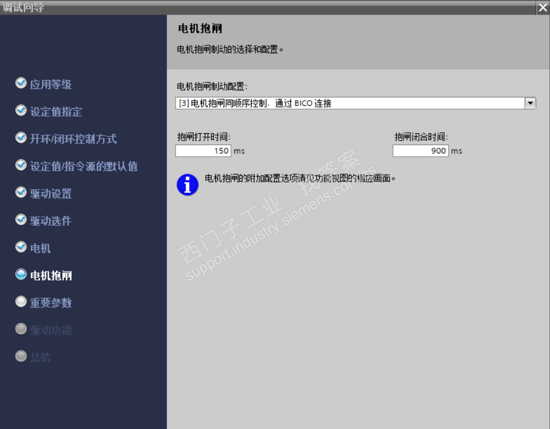550x429 pixels.
Task: Click the blue information icon
Action: [188, 185]
